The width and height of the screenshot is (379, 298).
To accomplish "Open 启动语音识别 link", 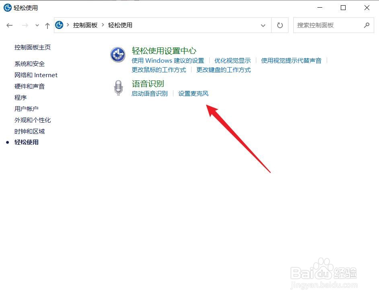I will [x=150, y=94].
